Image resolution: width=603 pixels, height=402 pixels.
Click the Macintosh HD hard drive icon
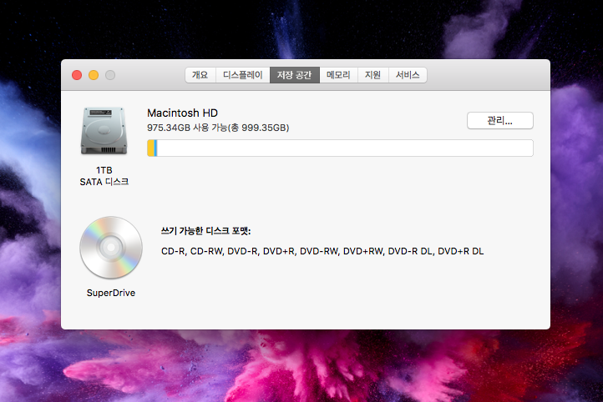(x=104, y=131)
